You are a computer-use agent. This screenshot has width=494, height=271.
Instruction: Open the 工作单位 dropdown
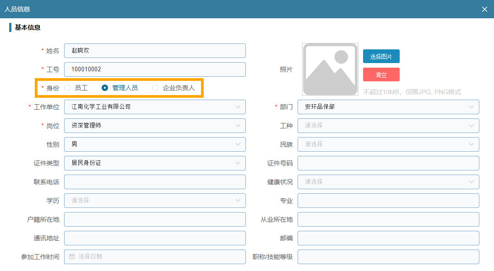[155, 107]
